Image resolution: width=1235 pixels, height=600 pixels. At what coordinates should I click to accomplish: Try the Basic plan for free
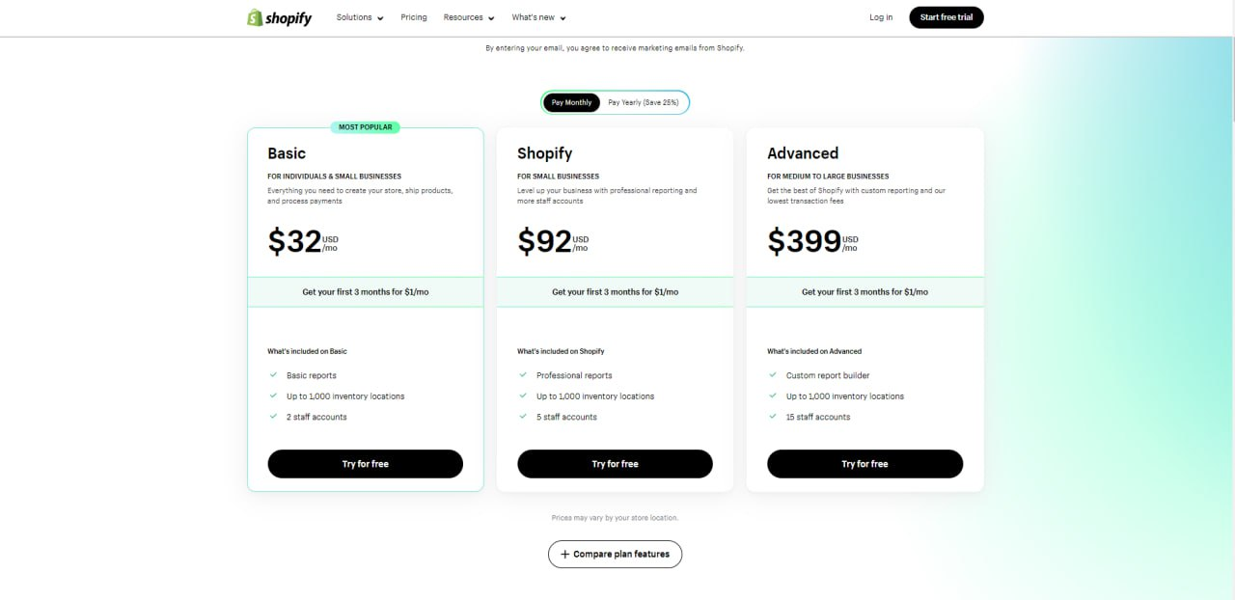365,464
